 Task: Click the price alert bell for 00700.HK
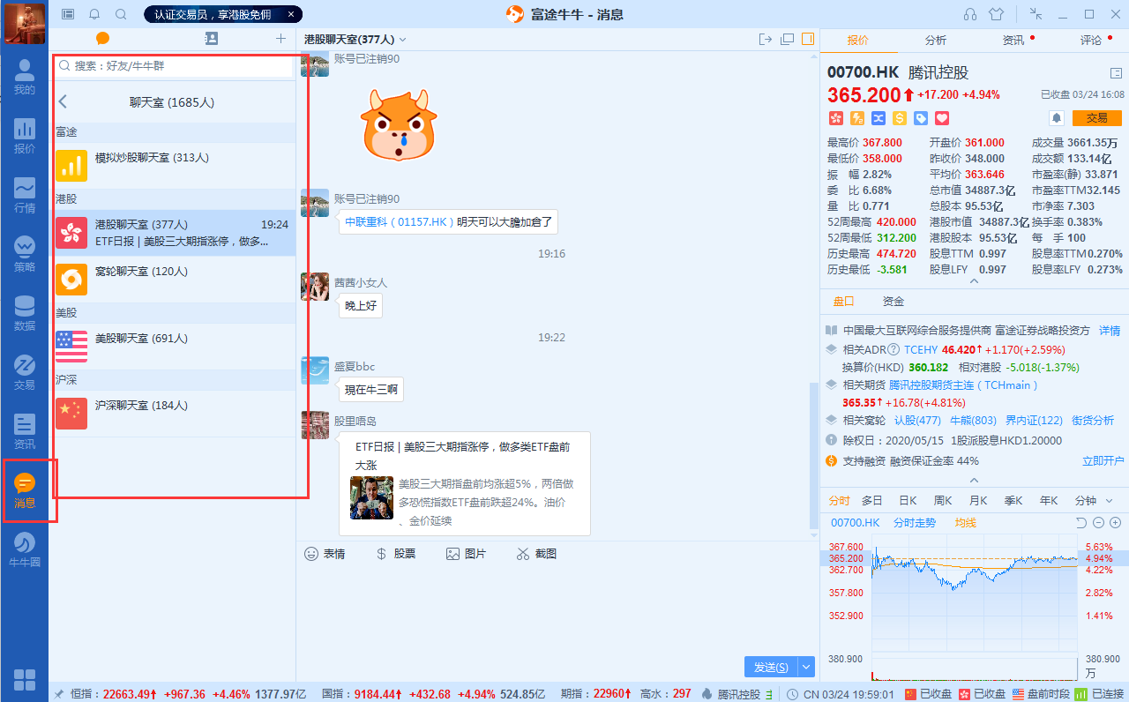pyautogui.click(x=1056, y=117)
